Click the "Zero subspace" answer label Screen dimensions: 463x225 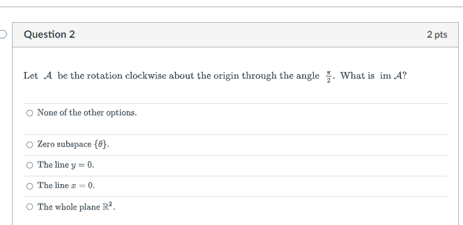pos(73,145)
